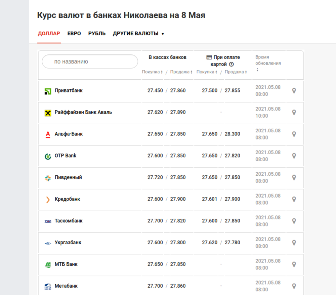336x295 pixels.
Task: Open Таскомбанк location pin
Action: (x=294, y=221)
